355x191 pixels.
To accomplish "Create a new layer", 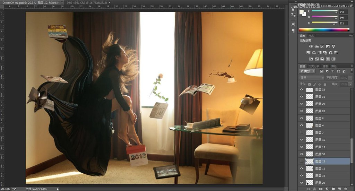I will click(x=339, y=189).
